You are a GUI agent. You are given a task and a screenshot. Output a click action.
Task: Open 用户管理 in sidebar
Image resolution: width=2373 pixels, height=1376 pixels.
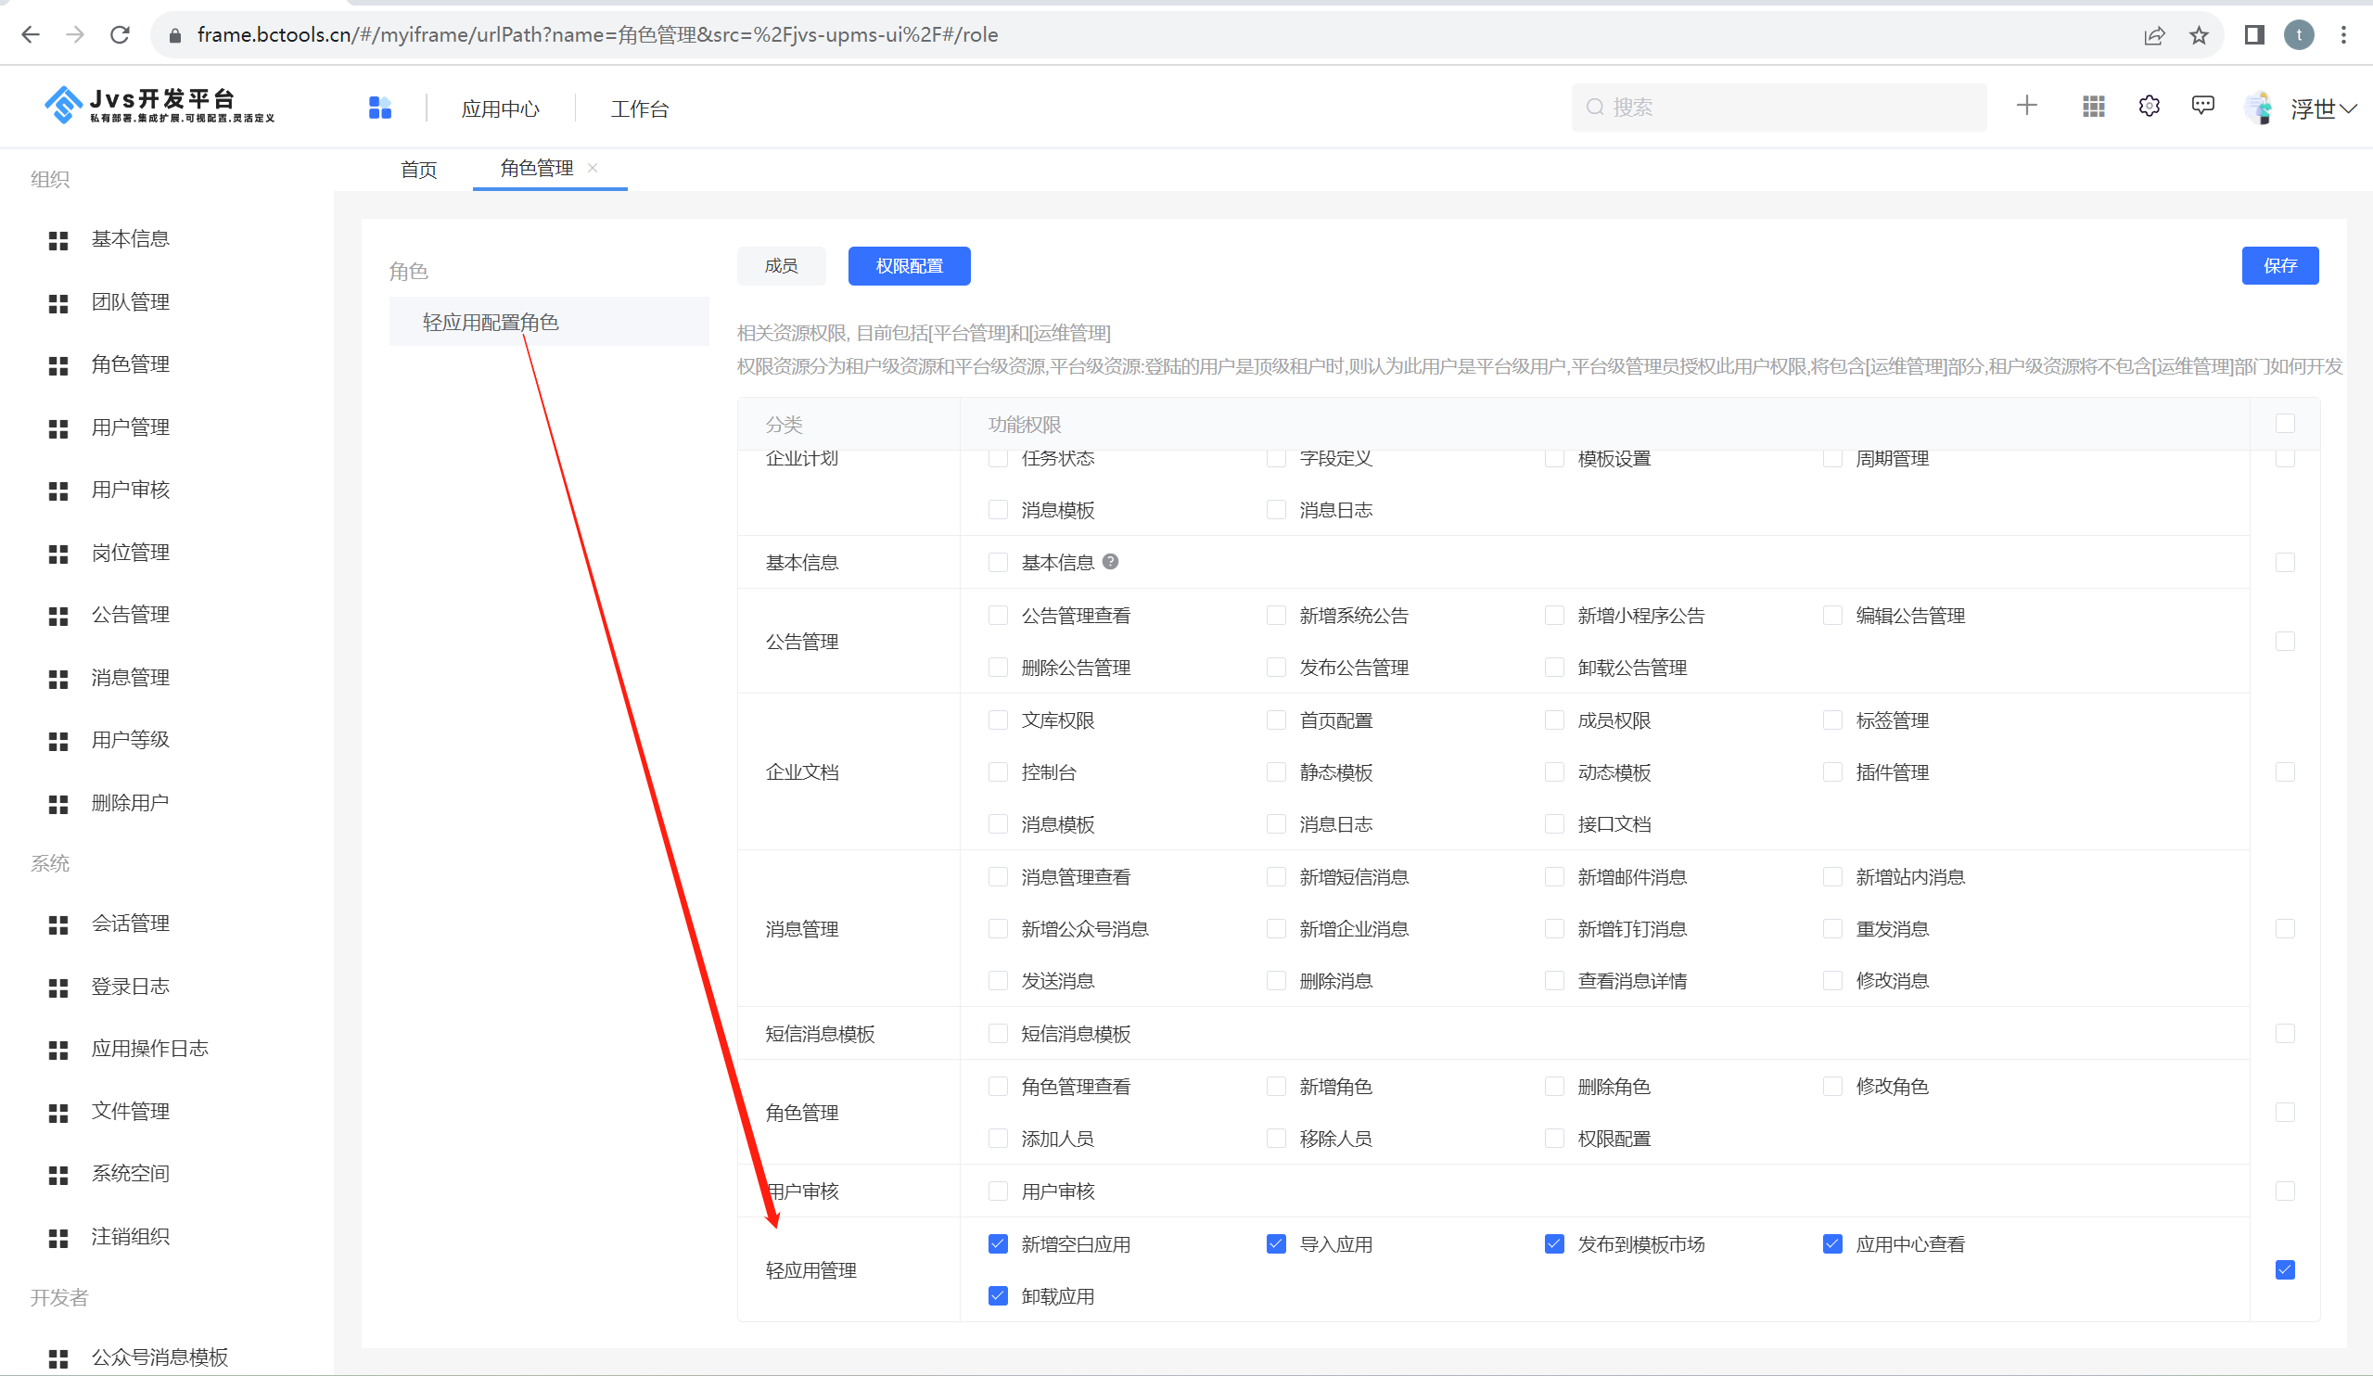pyautogui.click(x=130, y=427)
